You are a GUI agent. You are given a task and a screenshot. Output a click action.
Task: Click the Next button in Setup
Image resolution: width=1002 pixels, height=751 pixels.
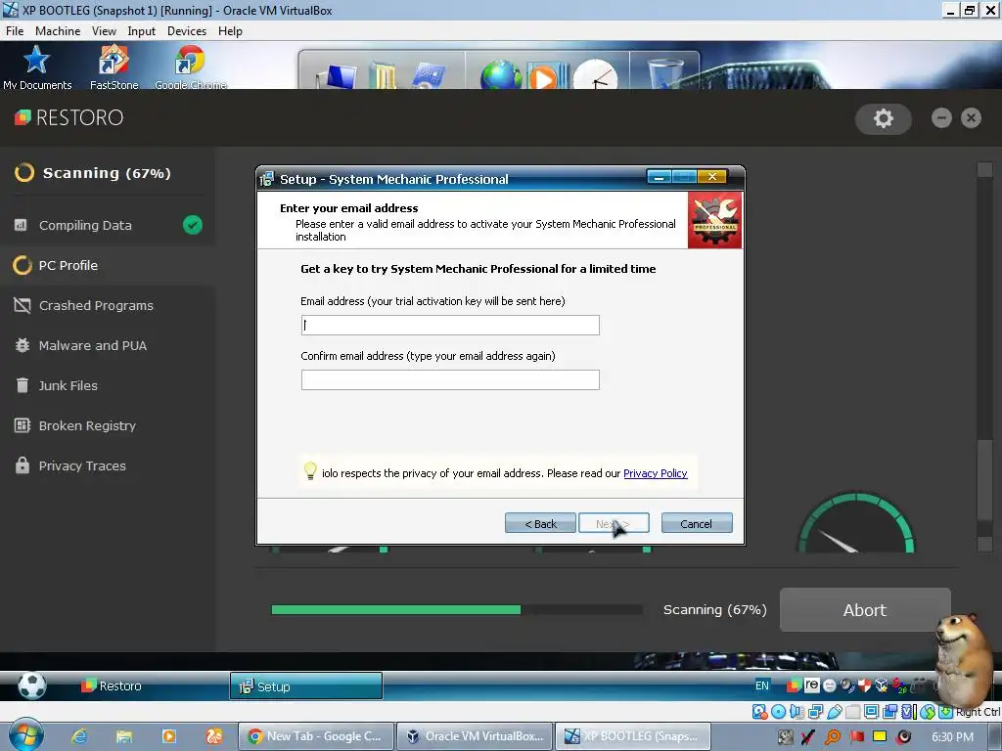pyautogui.click(x=614, y=523)
